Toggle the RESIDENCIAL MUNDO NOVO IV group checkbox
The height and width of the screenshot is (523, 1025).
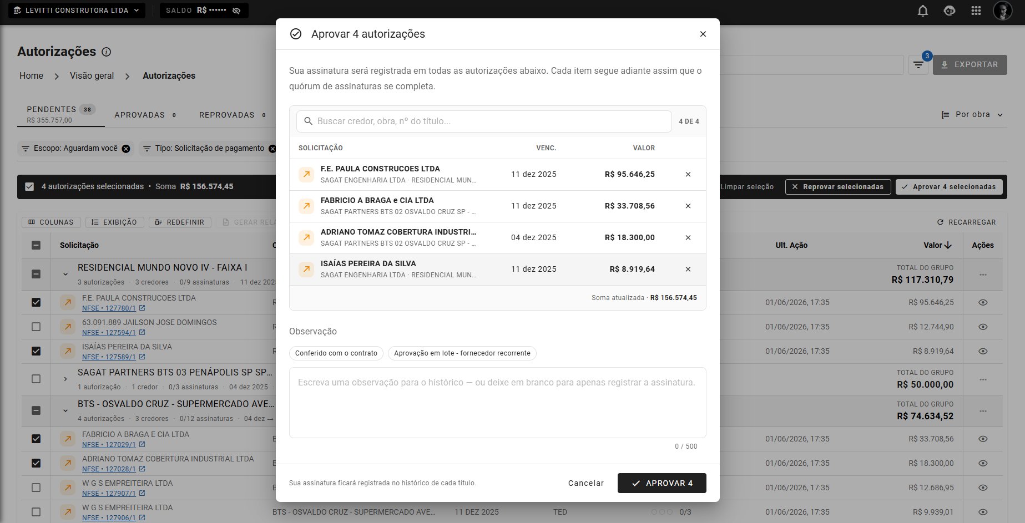click(x=36, y=274)
